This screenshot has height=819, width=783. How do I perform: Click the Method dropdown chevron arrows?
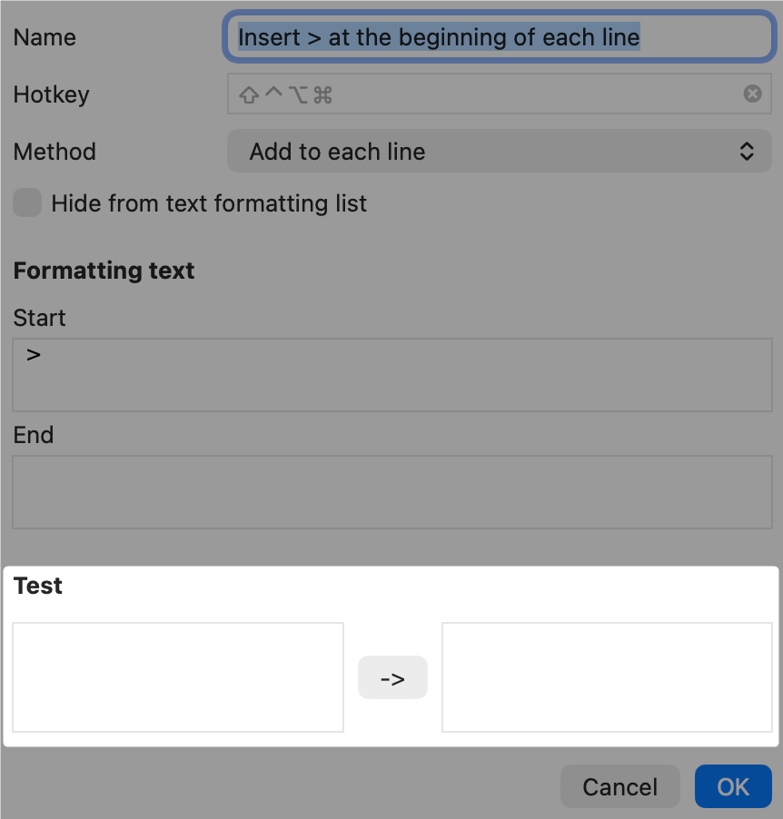747,152
